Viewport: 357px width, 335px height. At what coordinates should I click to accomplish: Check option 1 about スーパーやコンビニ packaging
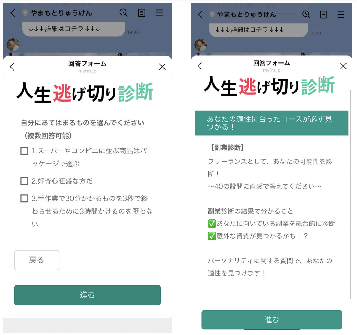tap(24, 151)
